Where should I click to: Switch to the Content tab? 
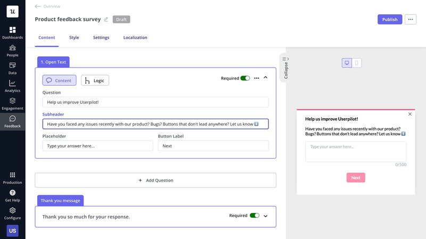(x=47, y=37)
